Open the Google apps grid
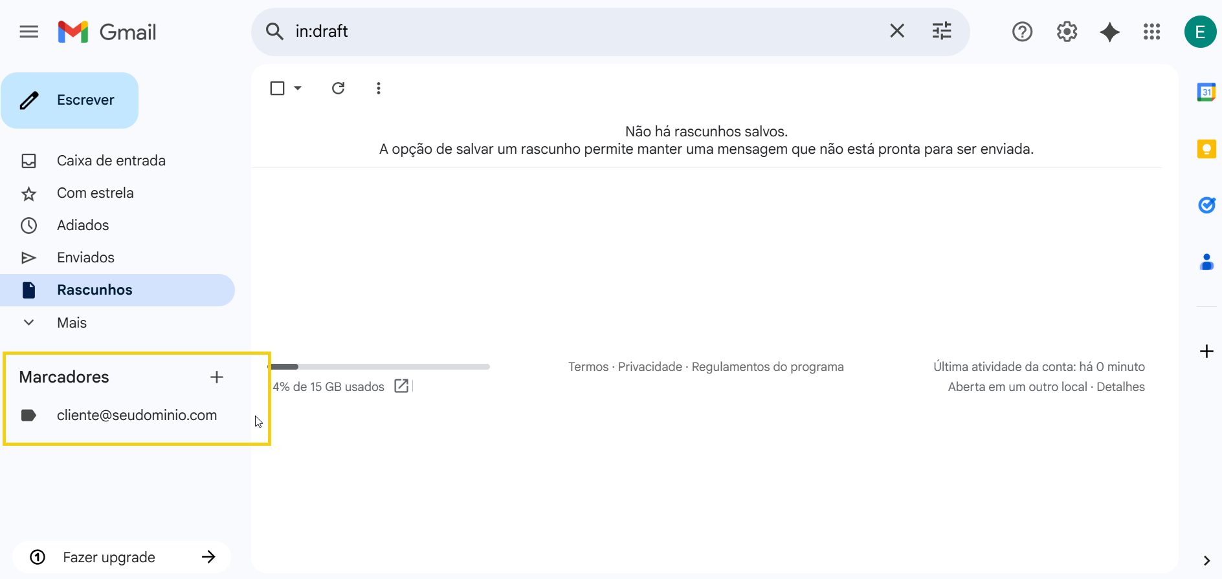 [1152, 32]
